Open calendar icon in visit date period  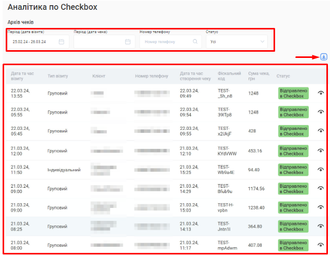[62, 42]
